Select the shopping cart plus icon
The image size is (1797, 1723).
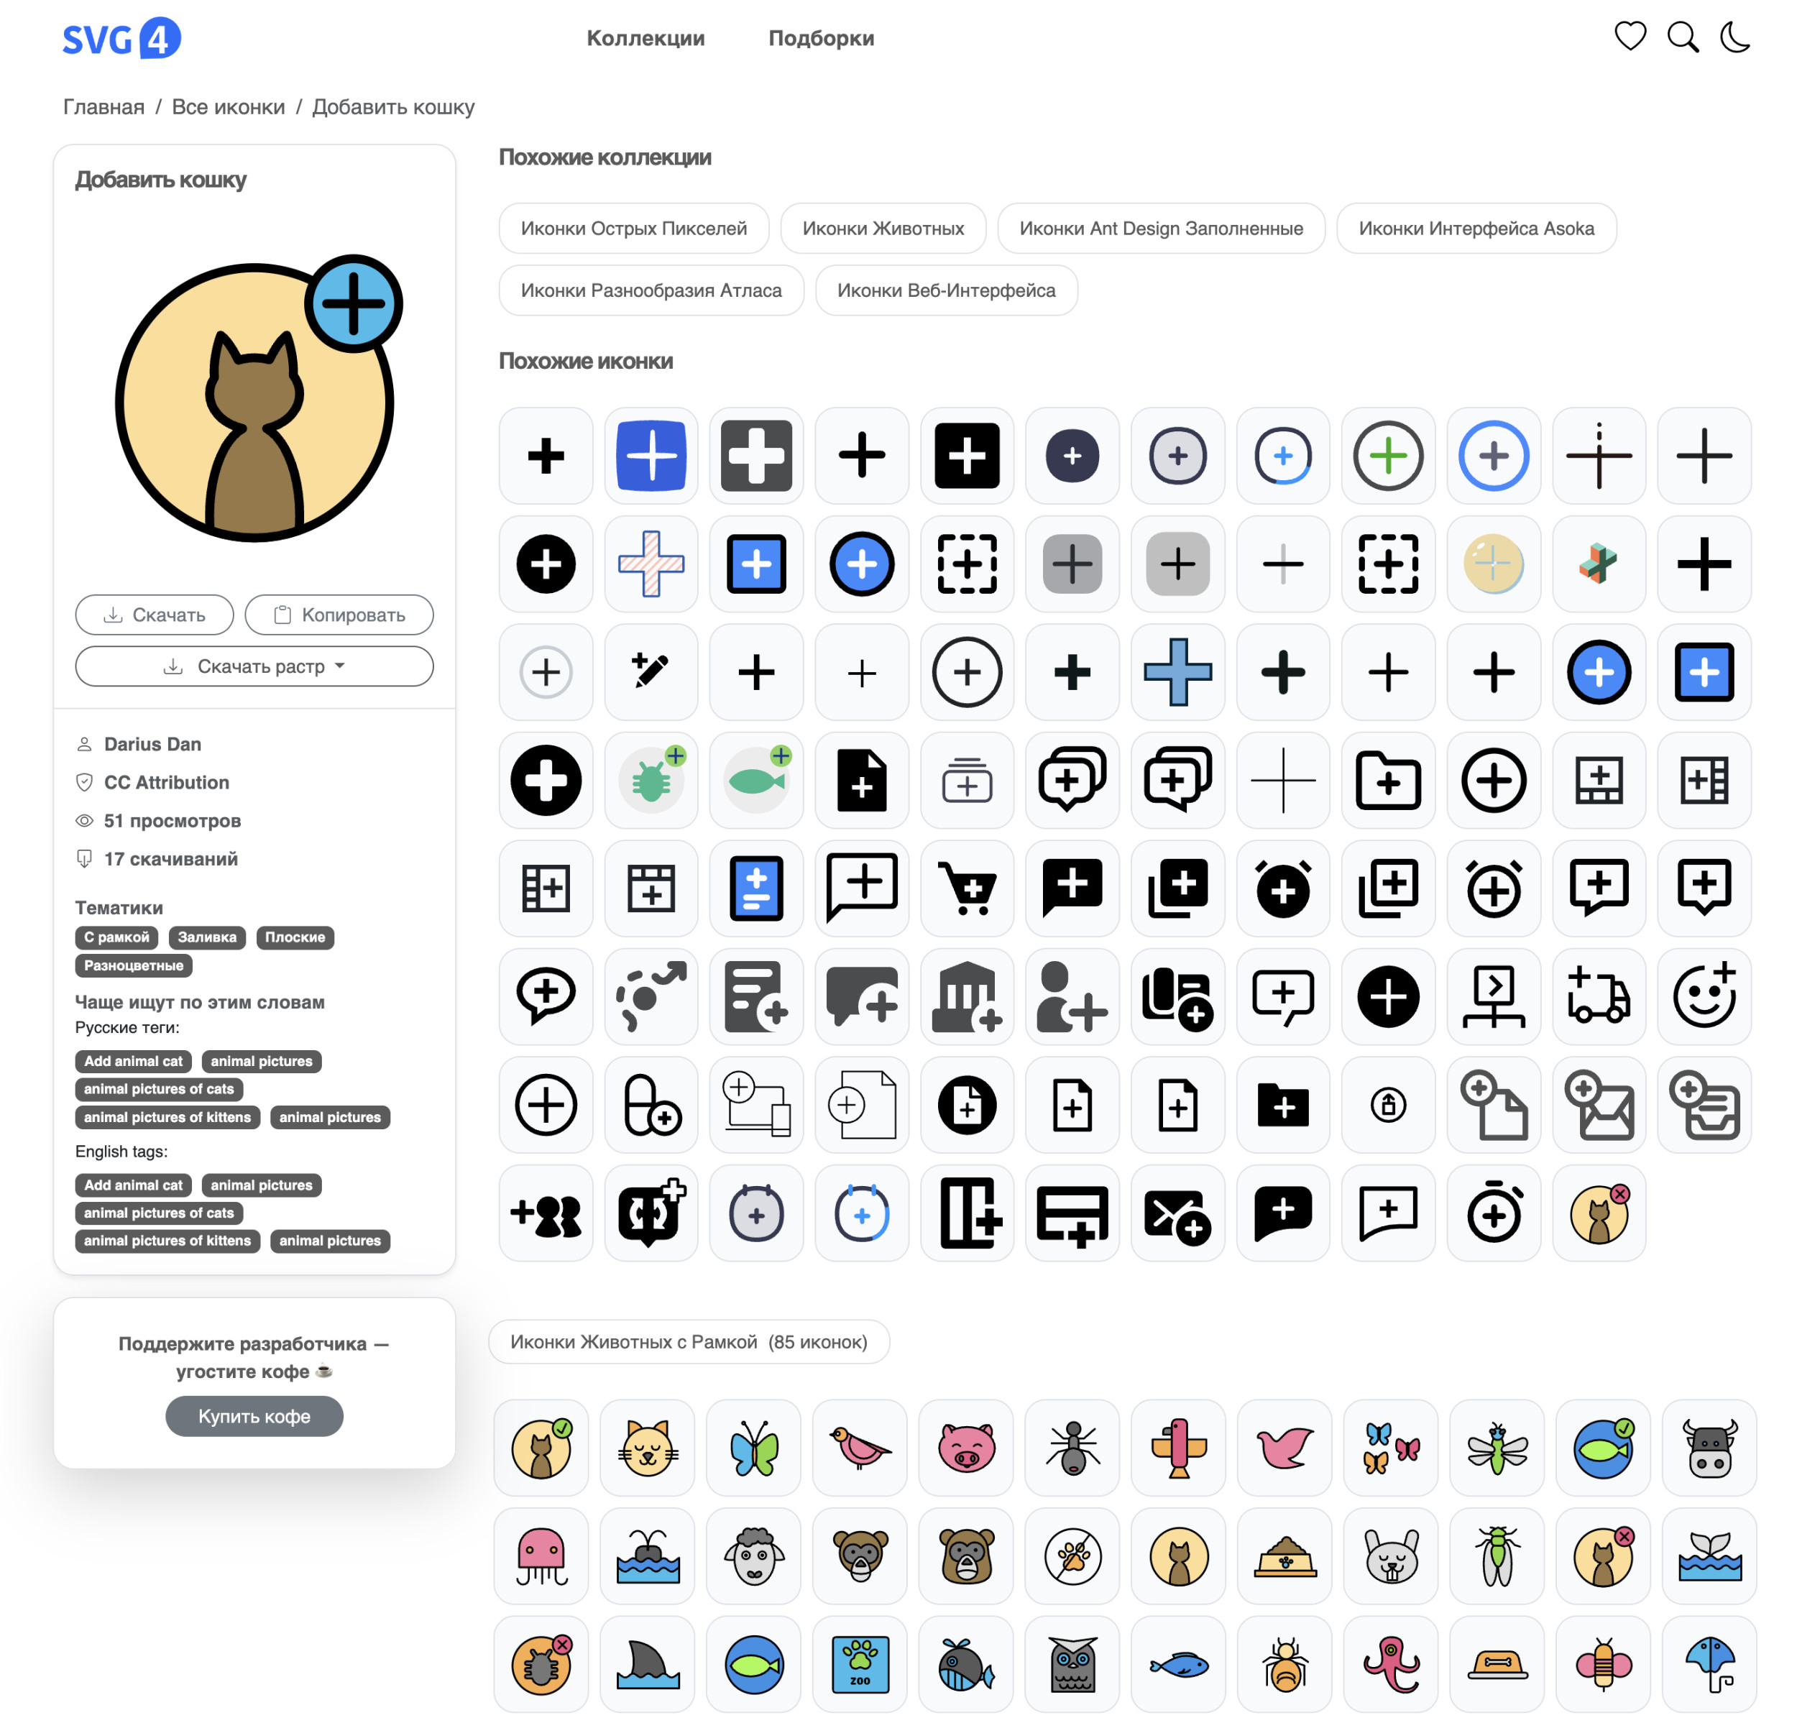click(966, 888)
